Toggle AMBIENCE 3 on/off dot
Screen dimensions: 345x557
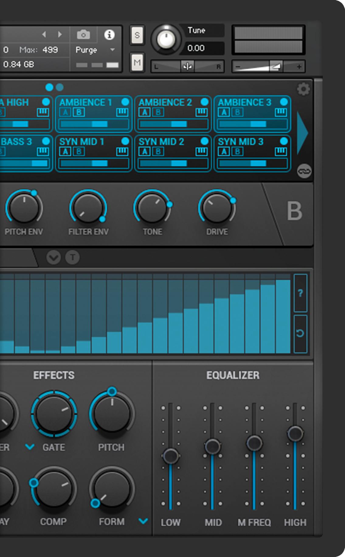(x=284, y=102)
